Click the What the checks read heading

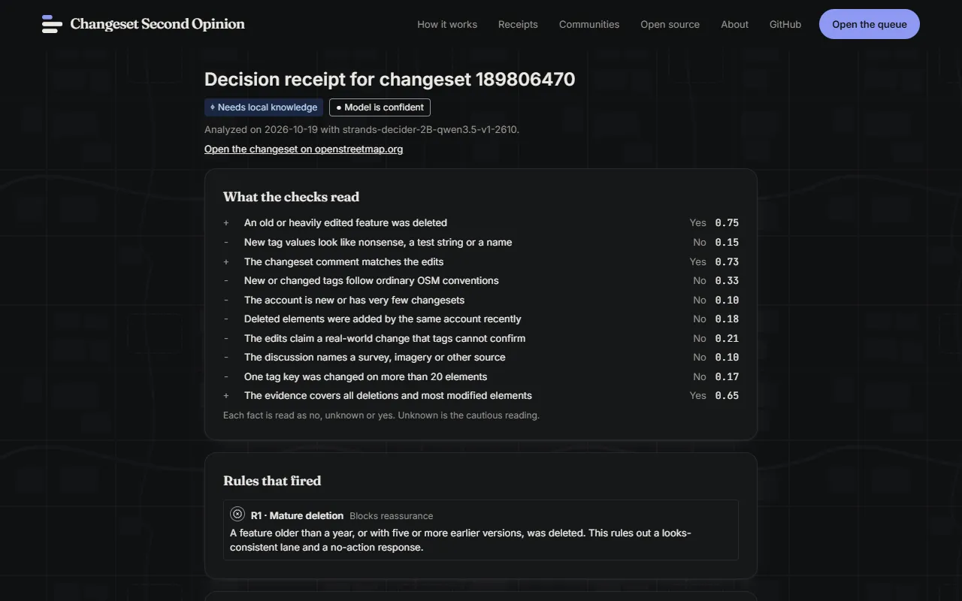pyautogui.click(x=291, y=197)
